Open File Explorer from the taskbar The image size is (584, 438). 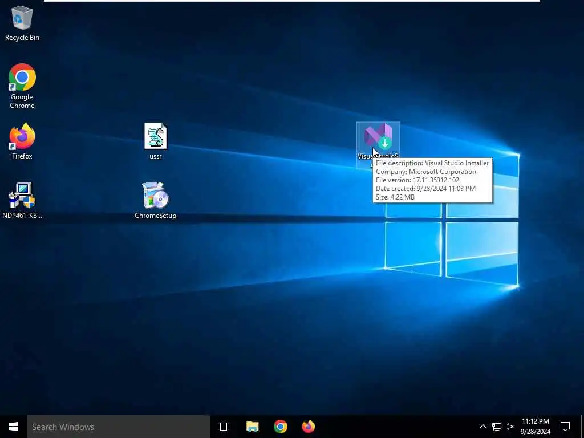pos(252,427)
